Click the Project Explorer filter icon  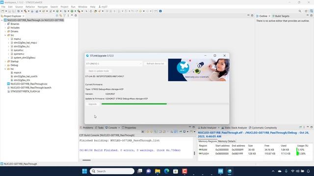coord(64,16)
